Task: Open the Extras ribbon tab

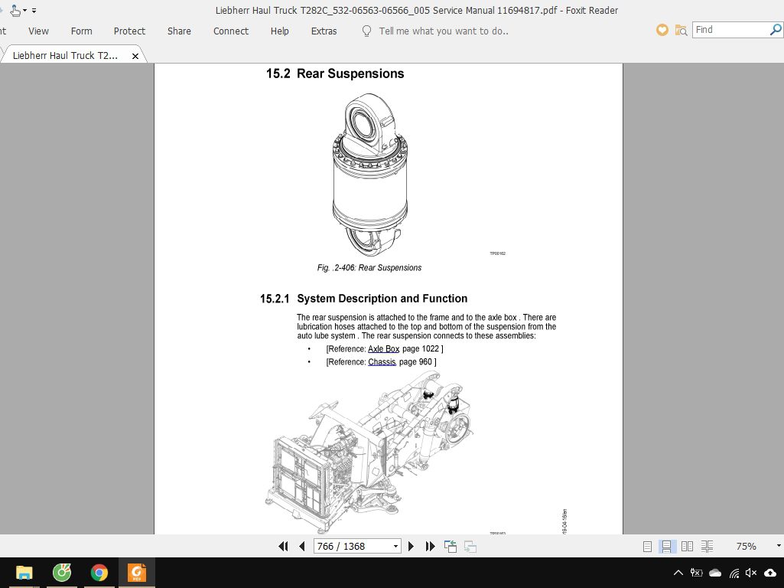Action: pos(324,31)
